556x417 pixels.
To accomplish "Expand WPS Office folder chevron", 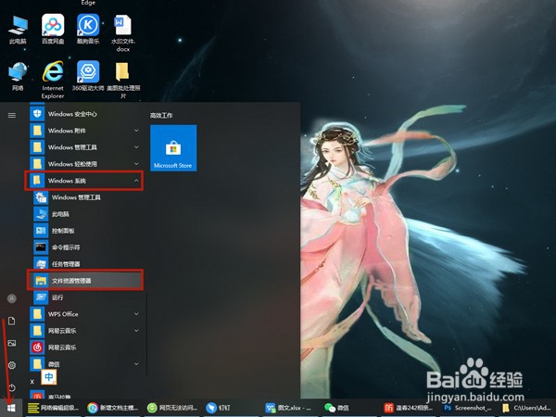I will pyautogui.click(x=136, y=314).
